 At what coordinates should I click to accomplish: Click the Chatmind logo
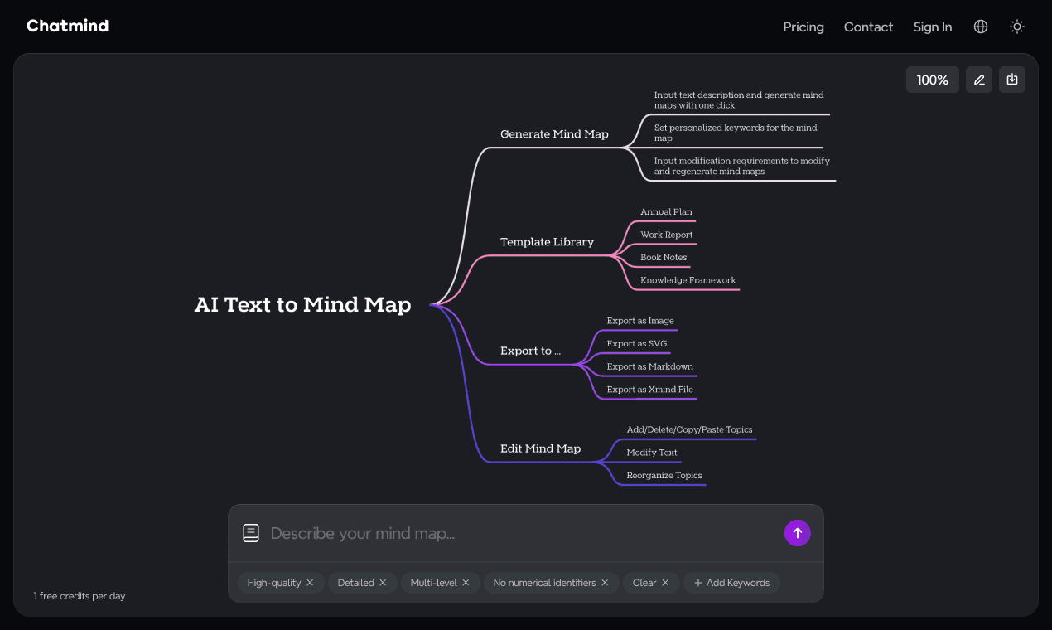[67, 26]
